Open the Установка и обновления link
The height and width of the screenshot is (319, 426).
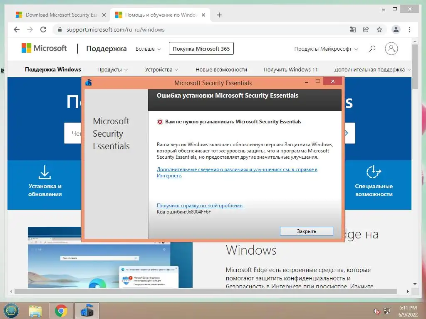pyautogui.click(x=45, y=190)
